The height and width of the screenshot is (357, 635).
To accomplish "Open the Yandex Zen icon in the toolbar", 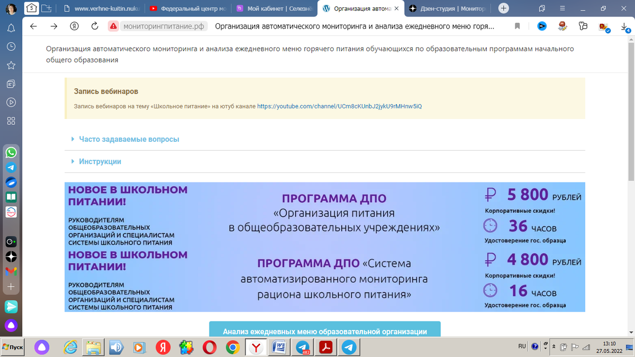I will pos(541,25).
